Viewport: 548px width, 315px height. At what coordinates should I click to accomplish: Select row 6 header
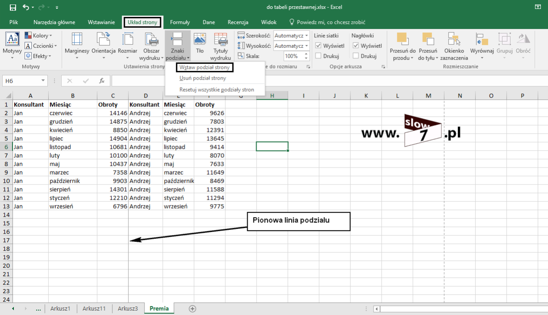[6, 147]
